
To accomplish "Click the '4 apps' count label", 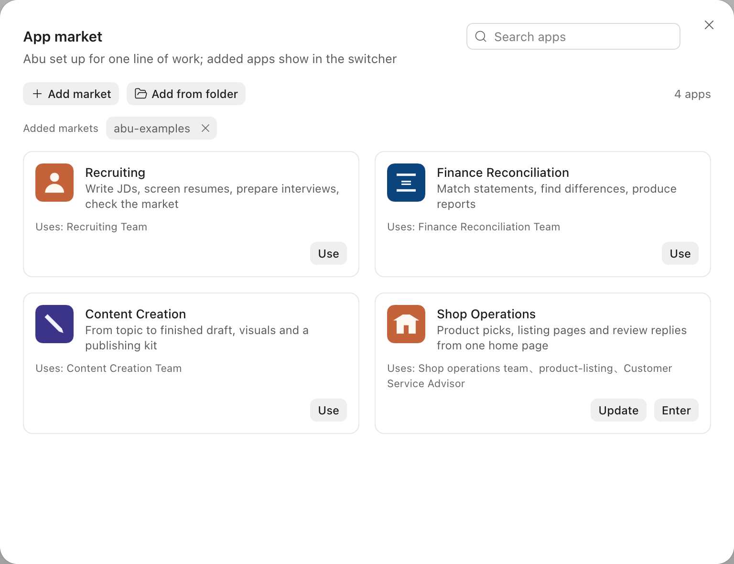I will click(692, 94).
